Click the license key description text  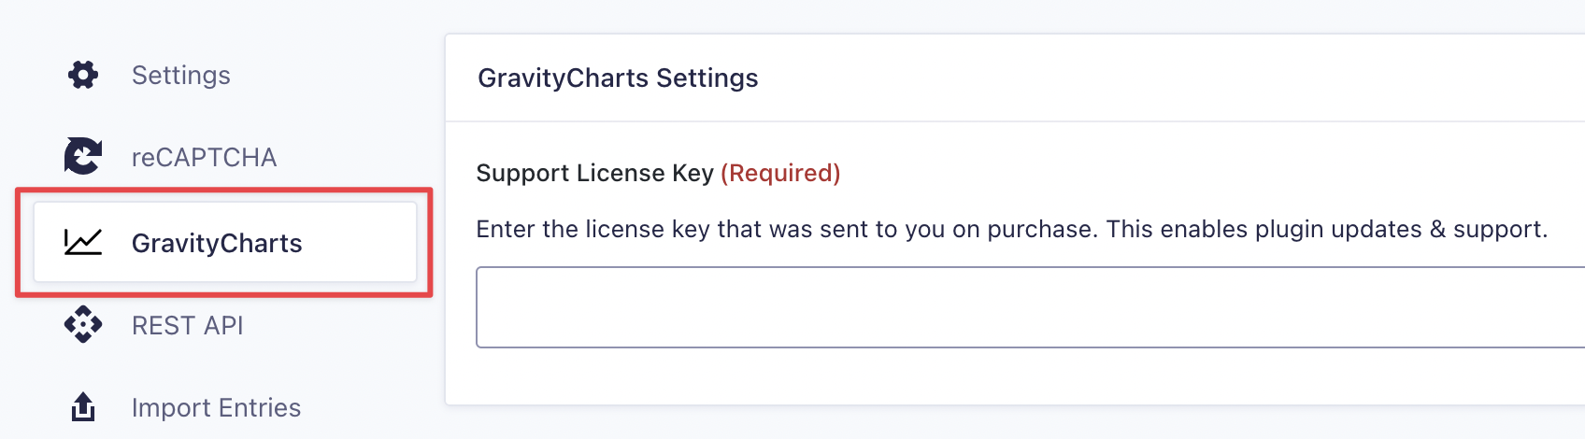[1011, 229]
